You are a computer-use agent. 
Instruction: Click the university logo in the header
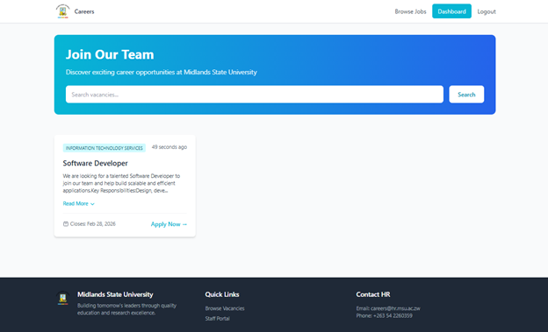click(x=62, y=11)
